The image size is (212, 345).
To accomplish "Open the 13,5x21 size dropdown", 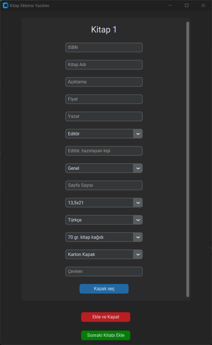I will point(138,203).
